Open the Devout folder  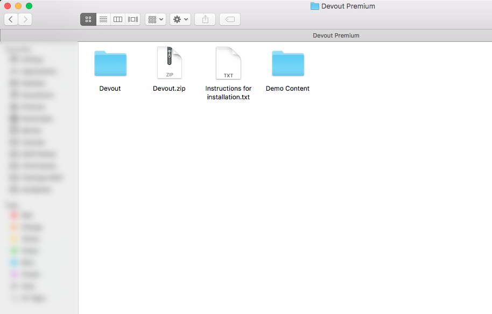pos(110,63)
